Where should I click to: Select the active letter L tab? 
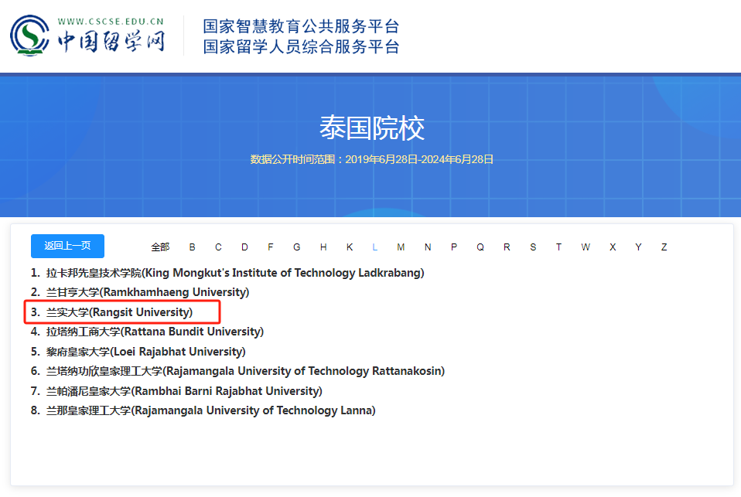coord(374,247)
